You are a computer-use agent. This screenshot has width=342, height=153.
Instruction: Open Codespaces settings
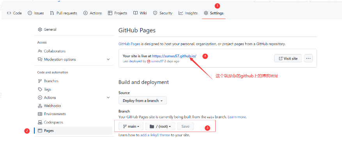[74, 122]
